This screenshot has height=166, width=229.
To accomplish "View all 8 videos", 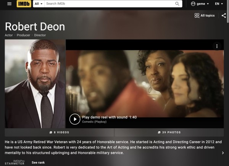I will [59, 132].
